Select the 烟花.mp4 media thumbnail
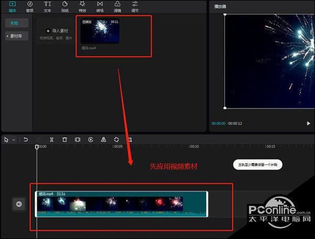Screen dimensions: 315x239 100,31
